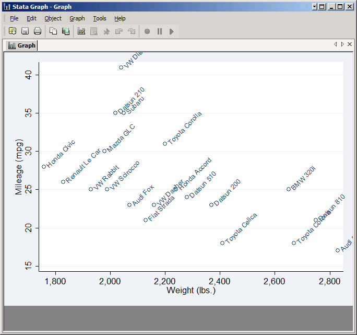Click the Honda Civic label
This screenshot has height=335, width=357.
(61, 154)
